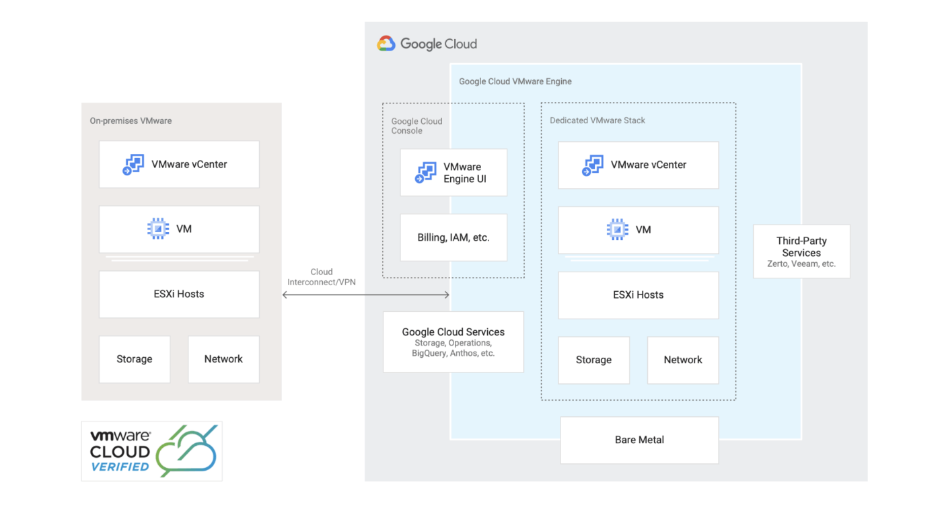
Task: Select the vCenter icon in Dedicated VMware Stack
Action: [593, 164]
